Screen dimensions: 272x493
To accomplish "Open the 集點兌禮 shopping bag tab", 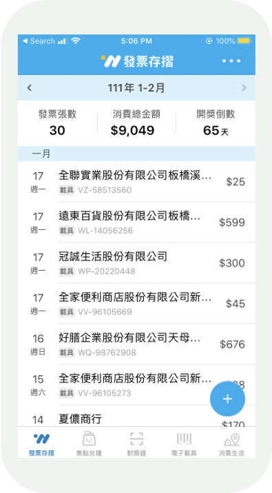I will (89, 444).
